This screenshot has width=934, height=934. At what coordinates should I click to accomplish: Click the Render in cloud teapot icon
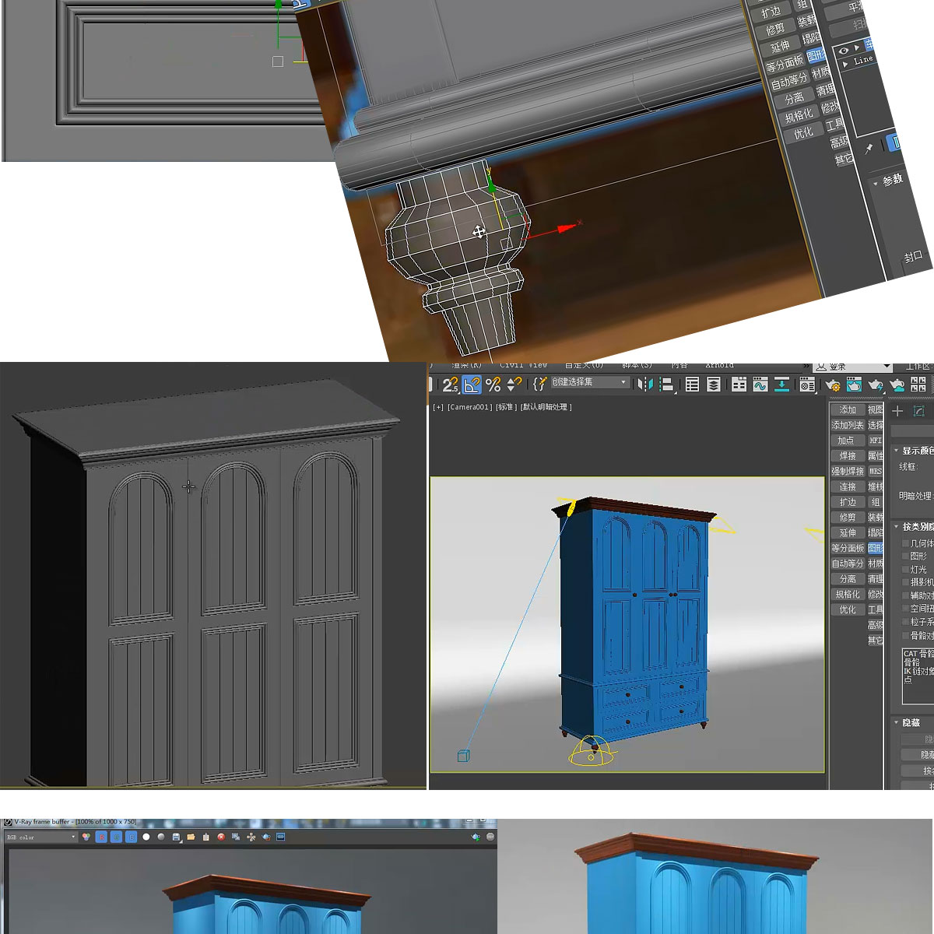click(x=897, y=384)
